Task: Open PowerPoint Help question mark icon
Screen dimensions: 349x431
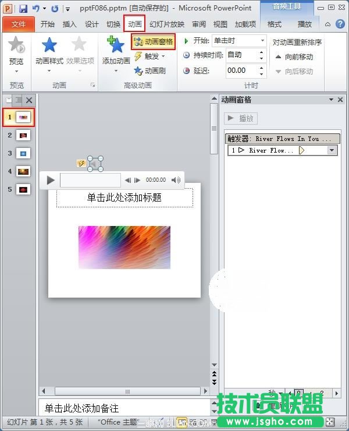Action: pos(340,24)
